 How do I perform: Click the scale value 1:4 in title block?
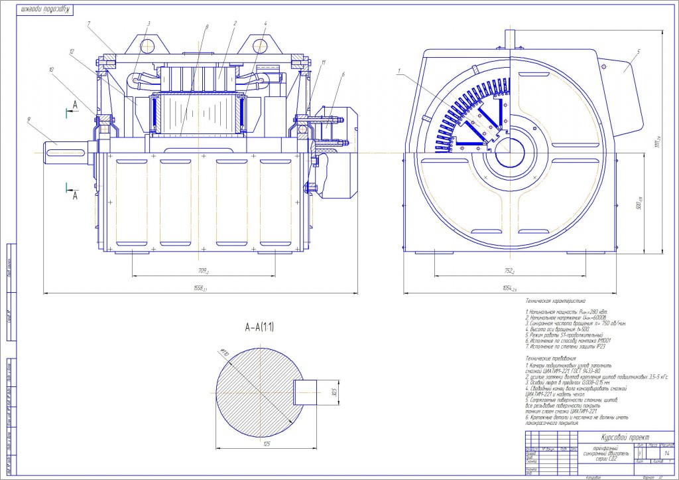667,453
